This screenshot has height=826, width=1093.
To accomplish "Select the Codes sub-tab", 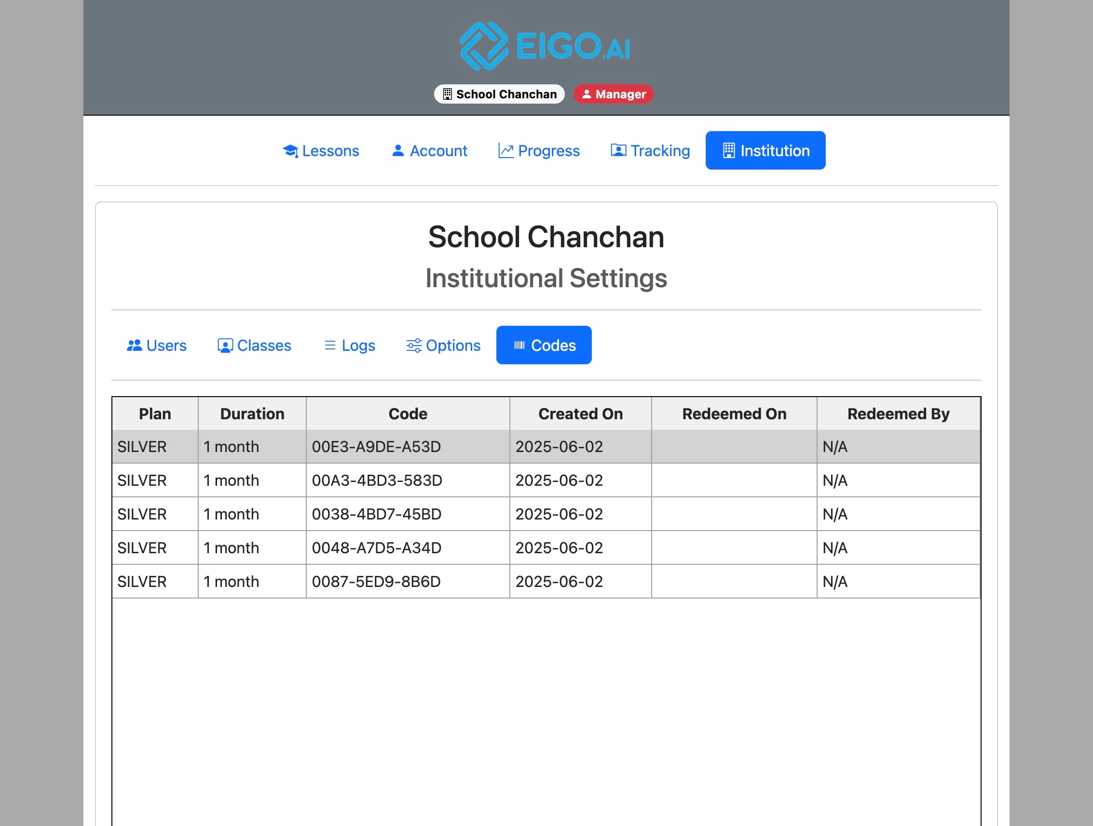I will pos(544,346).
